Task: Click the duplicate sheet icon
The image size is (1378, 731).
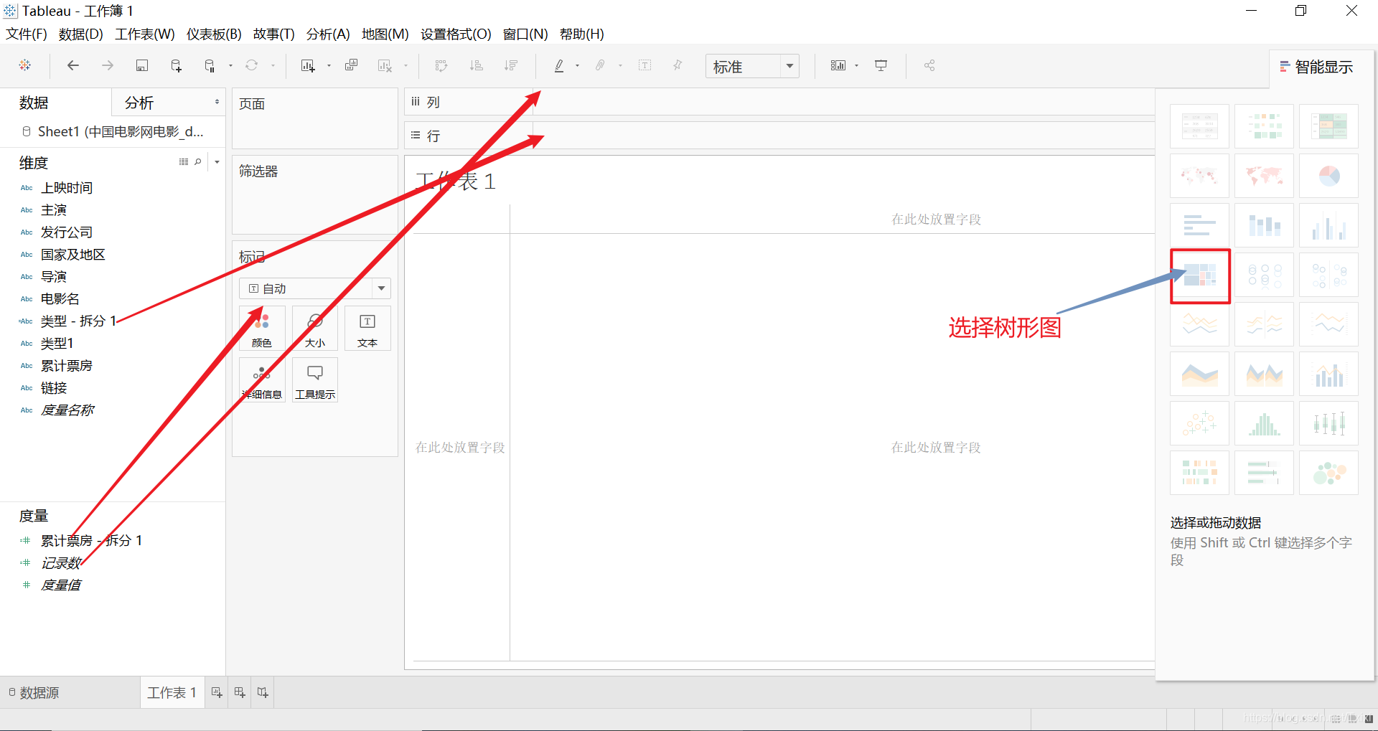Action: (351, 65)
